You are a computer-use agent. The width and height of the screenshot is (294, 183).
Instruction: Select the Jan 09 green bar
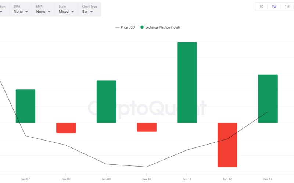coord(106,101)
